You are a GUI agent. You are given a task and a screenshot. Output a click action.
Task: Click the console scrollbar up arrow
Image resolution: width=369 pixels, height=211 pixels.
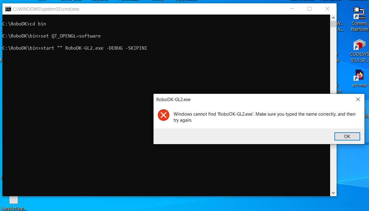click(x=333, y=18)
